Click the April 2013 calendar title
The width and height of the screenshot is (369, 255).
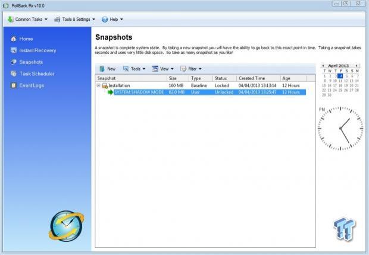click(x=339, y=66)
